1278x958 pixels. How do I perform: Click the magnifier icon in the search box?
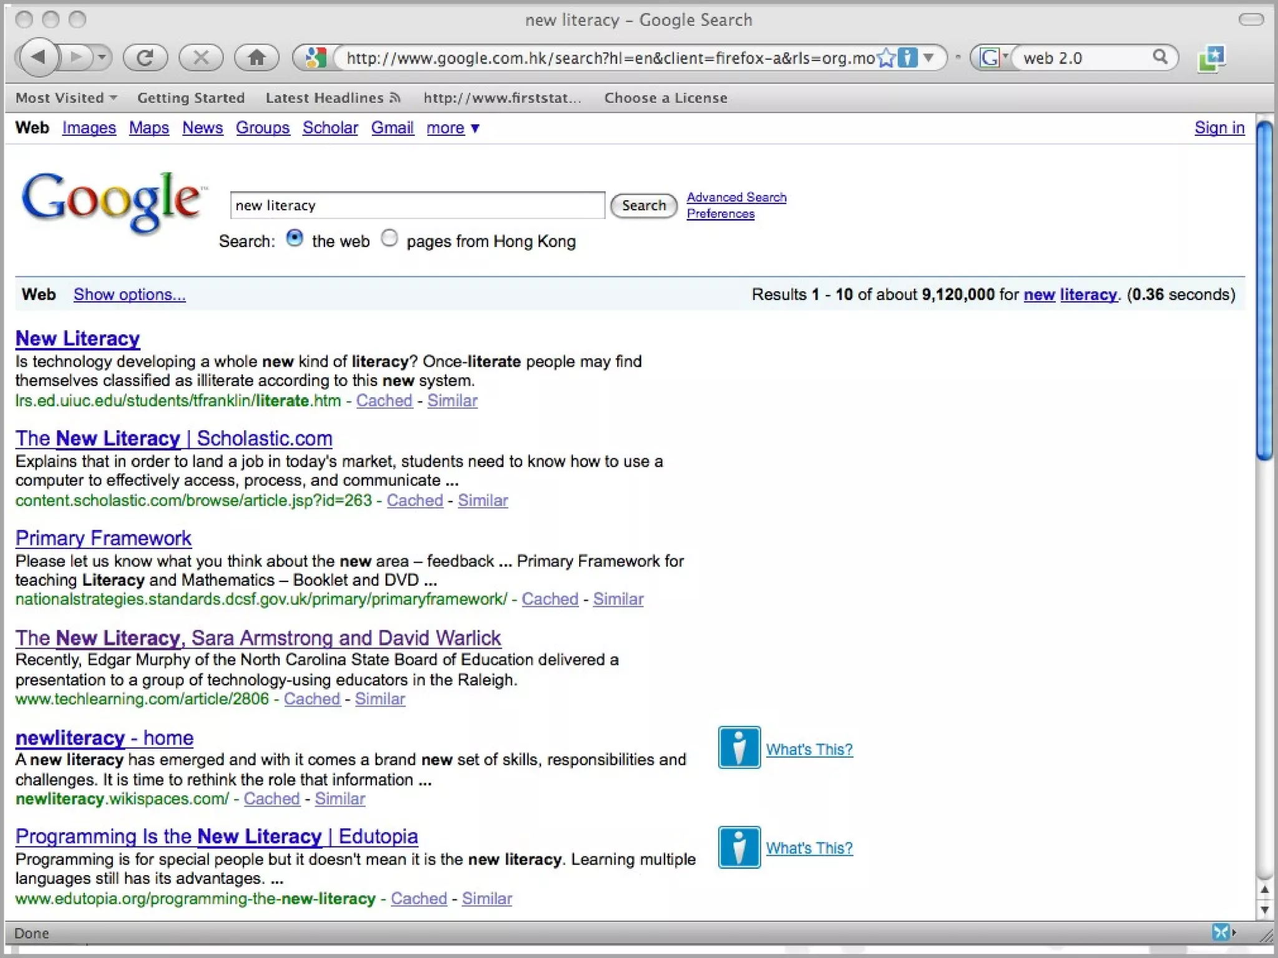point(1159,57)
